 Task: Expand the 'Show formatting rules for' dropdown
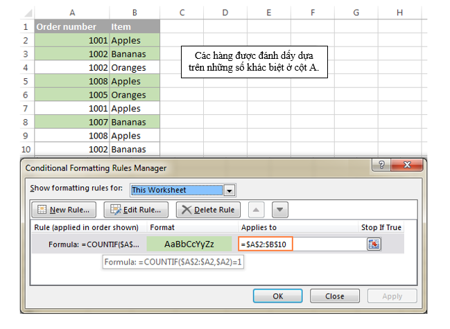230,190
